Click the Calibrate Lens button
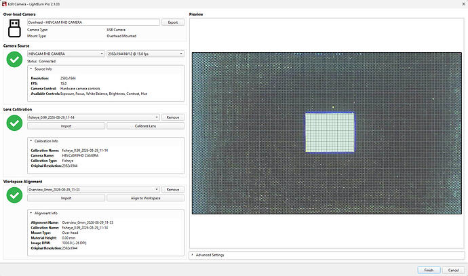This screenshot has width=468, height=276. coord(145,126)
